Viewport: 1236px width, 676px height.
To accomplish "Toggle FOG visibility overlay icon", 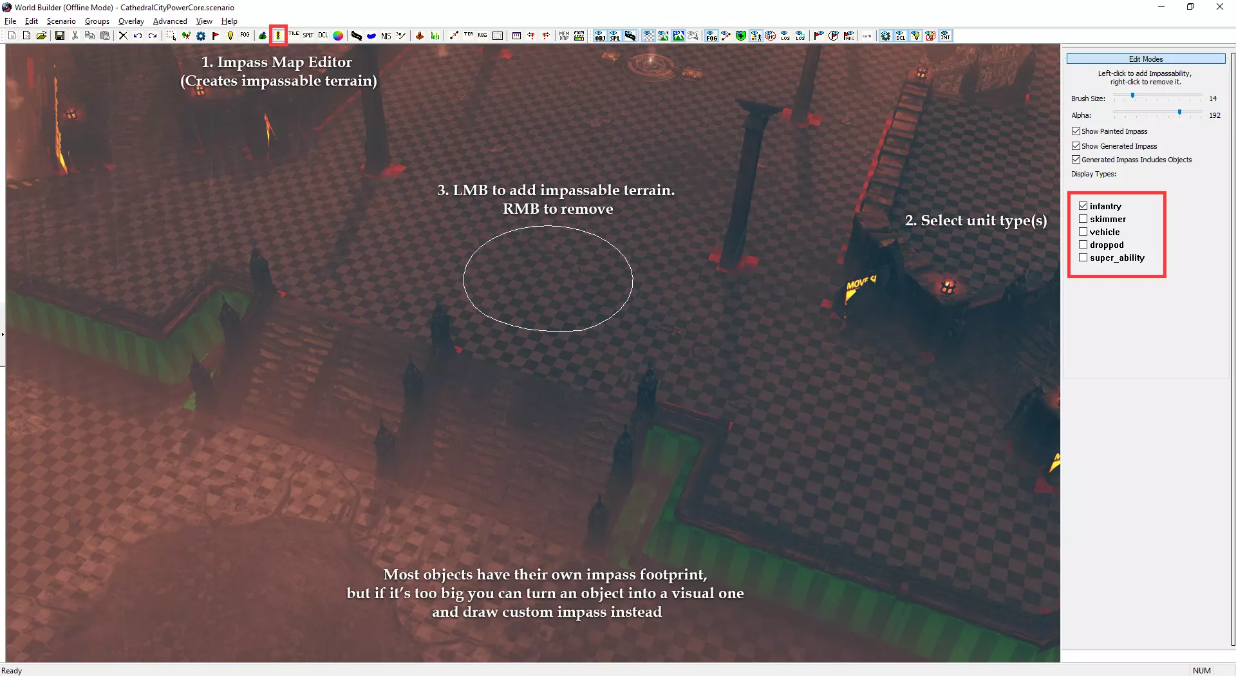I will point(711,36).
